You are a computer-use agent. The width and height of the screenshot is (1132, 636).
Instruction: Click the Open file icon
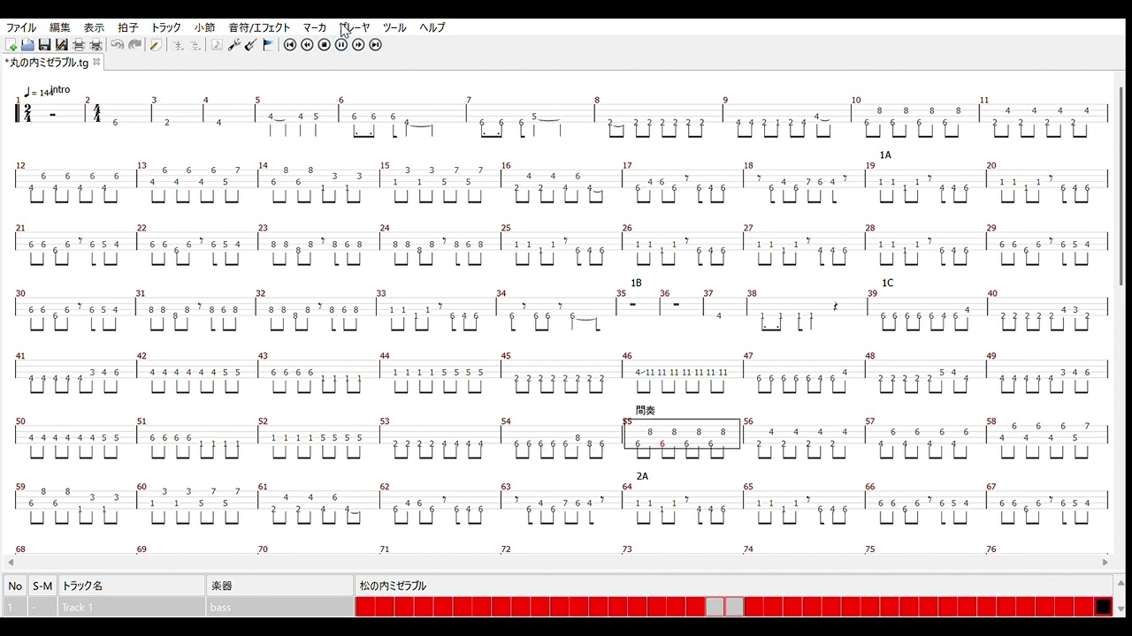coord(27,45)
